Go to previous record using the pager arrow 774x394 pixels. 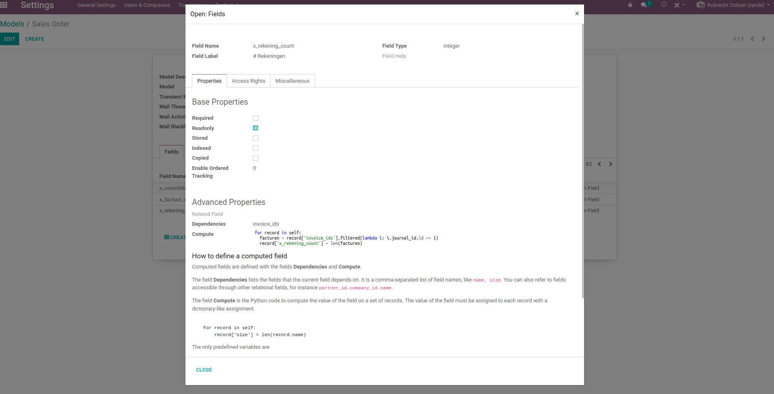pyautogui.click(x=752, y=39)
